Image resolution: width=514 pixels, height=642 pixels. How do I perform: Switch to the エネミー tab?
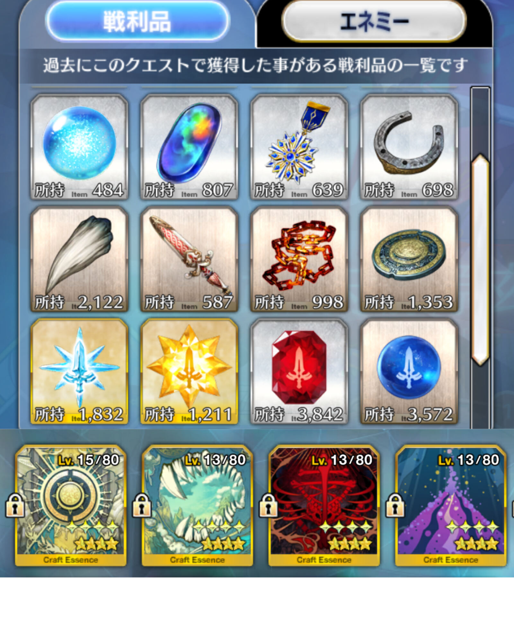click(x=374, y=22)
